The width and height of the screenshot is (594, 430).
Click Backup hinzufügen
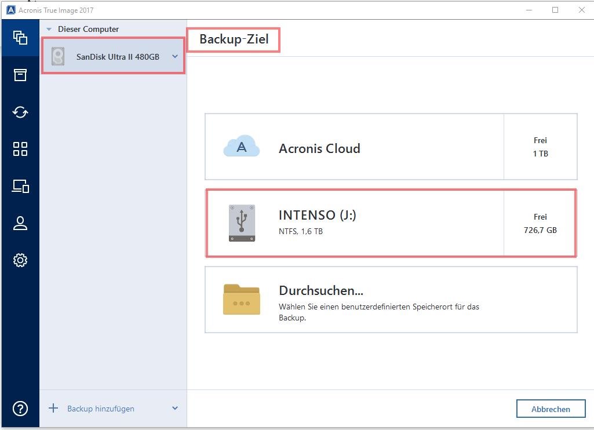coord(101,409)
